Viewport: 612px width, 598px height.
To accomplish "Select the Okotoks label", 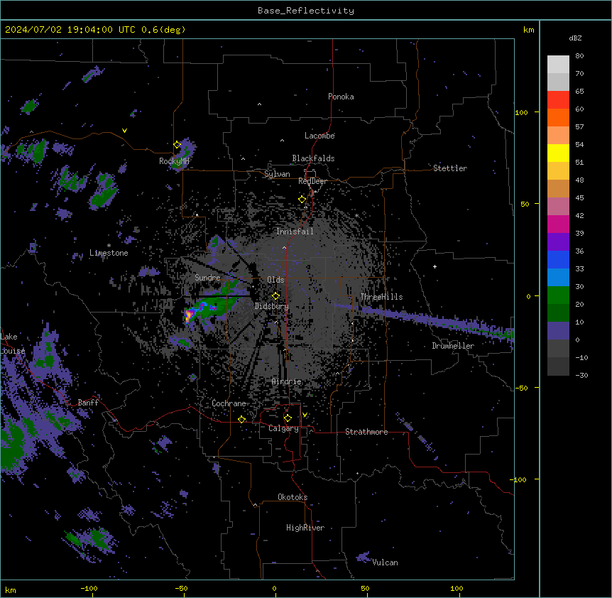I will click(293, 497).
